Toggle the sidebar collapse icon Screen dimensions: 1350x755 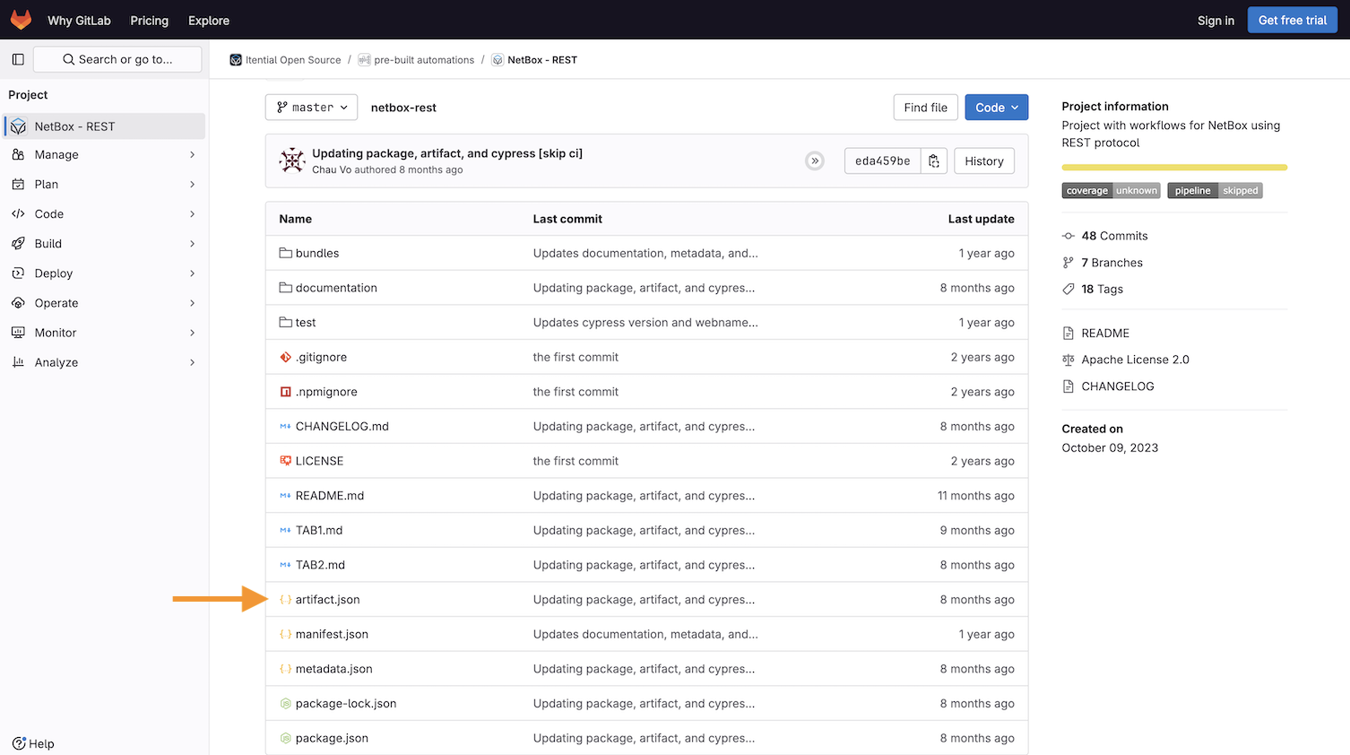click(x=18, y=59)
